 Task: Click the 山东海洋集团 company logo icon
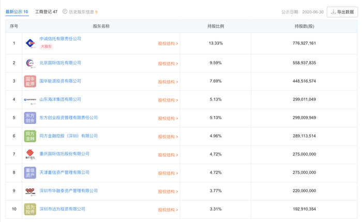coord(30,100)
